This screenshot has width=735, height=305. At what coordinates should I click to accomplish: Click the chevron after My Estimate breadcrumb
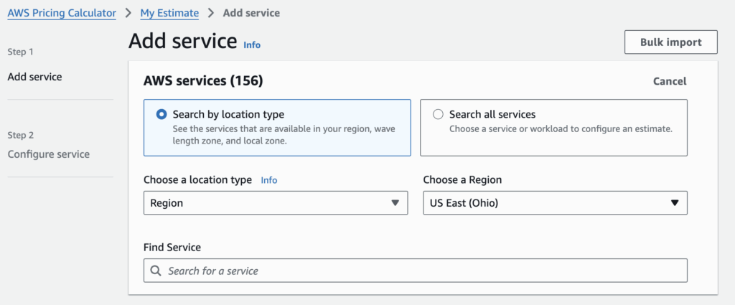[211, 13]
